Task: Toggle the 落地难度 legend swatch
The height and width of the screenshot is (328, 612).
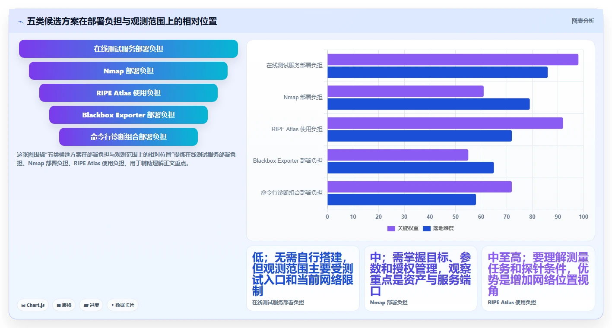Action: pyautogui.click(x=427, y=228)
